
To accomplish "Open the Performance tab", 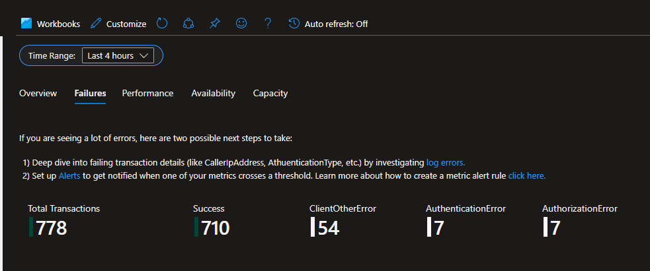I will click(x=147, y=94).
